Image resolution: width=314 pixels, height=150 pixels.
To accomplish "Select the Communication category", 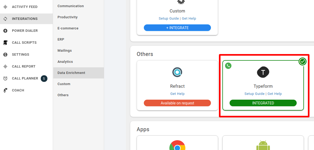I will coord(79,6).
